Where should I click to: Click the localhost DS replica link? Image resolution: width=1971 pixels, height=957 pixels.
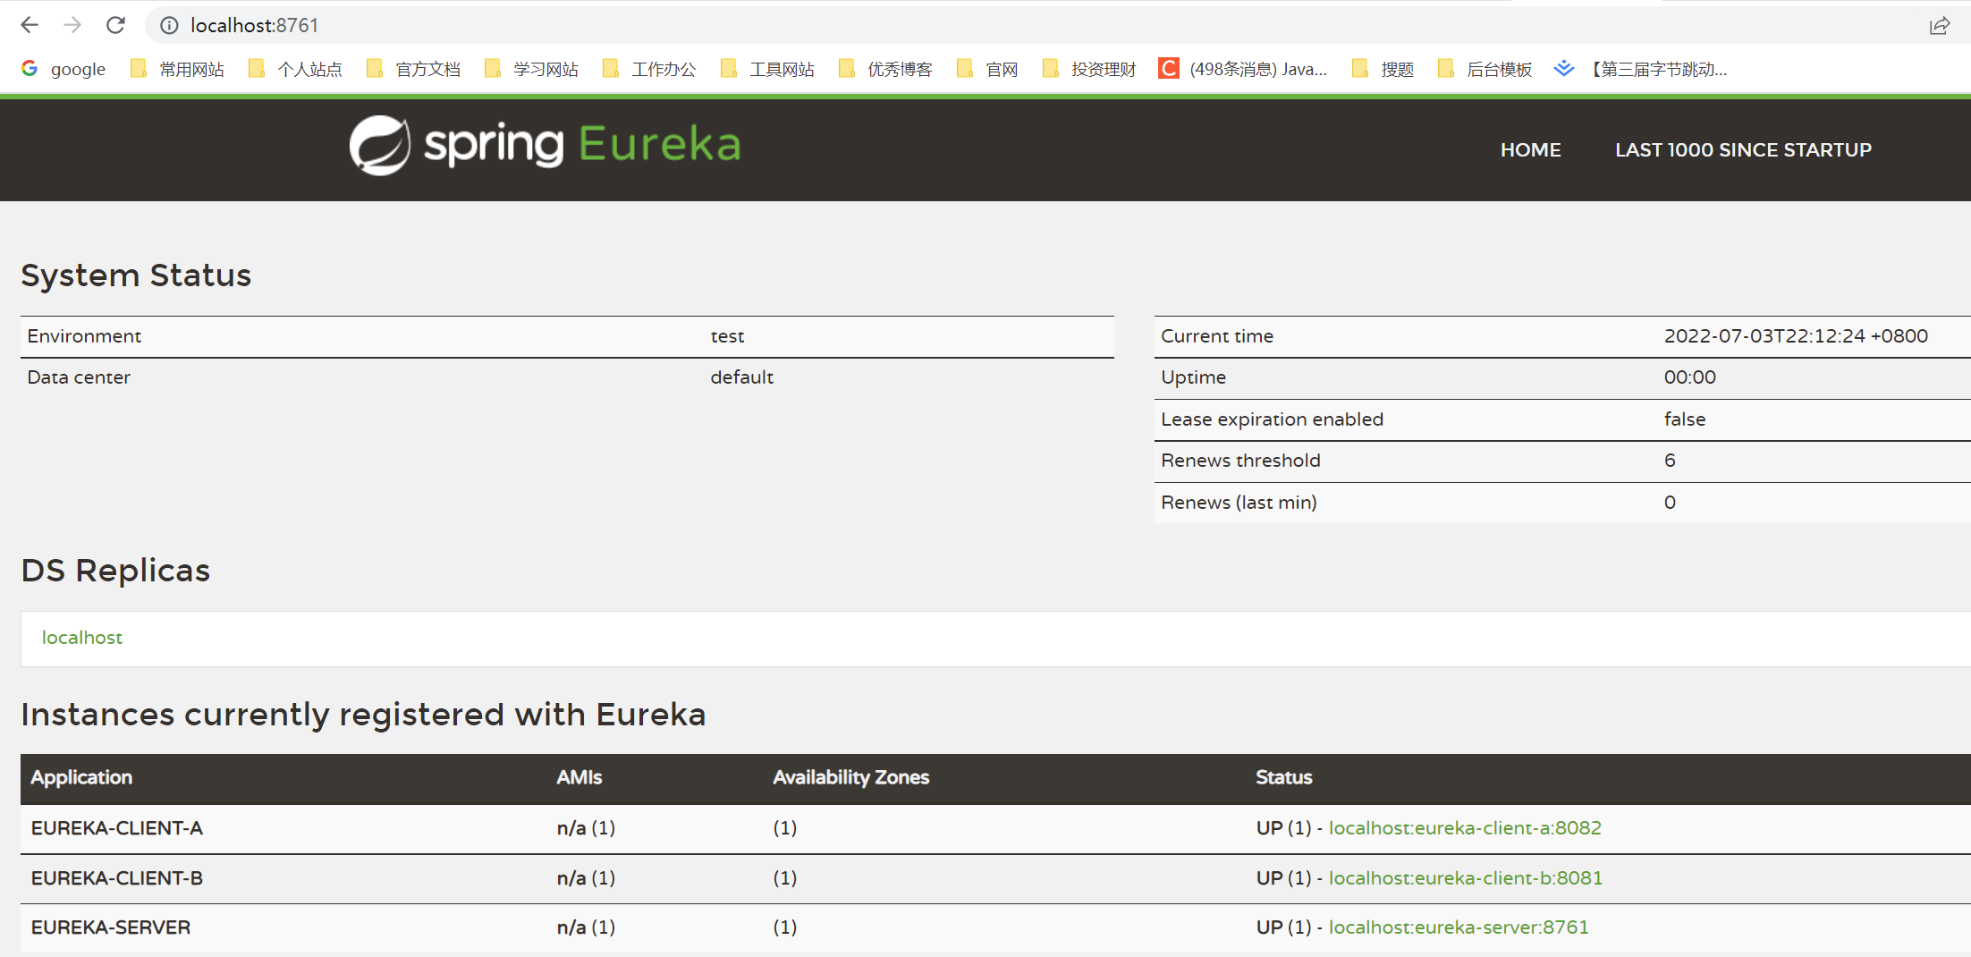pyautogui.click(x=82, y=638)
